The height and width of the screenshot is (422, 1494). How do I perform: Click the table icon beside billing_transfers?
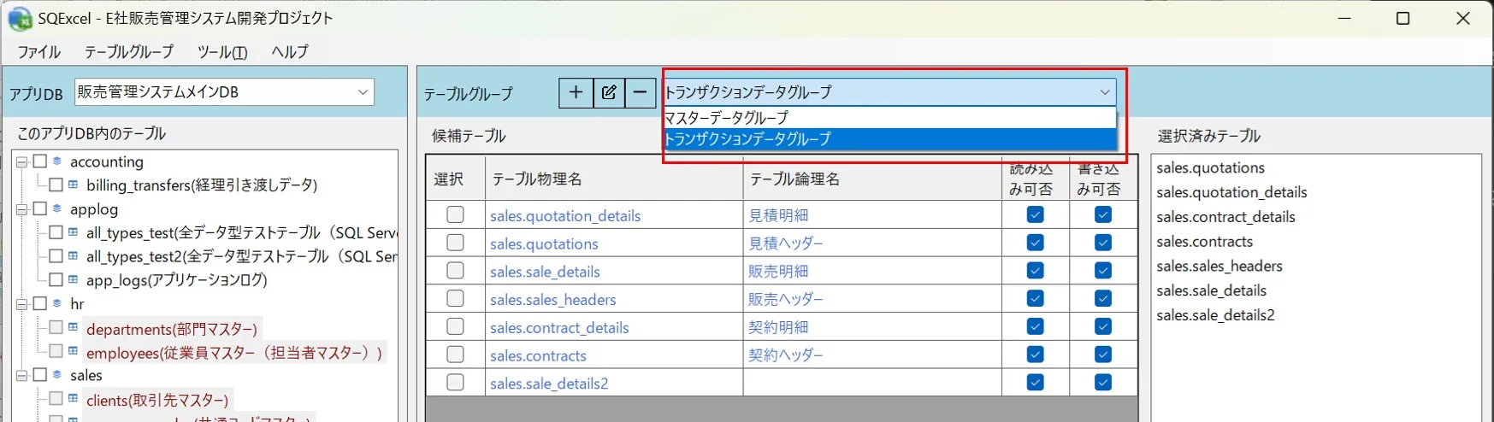point(74,185)
